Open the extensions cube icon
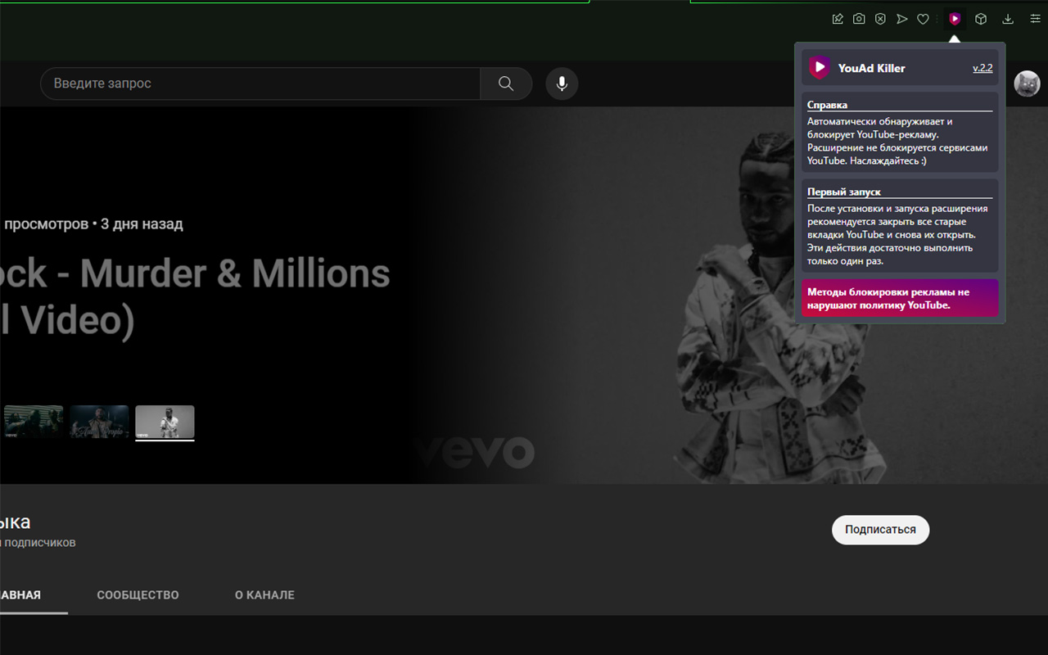This screenshot has height=655, width=1048. click(981, 19)
